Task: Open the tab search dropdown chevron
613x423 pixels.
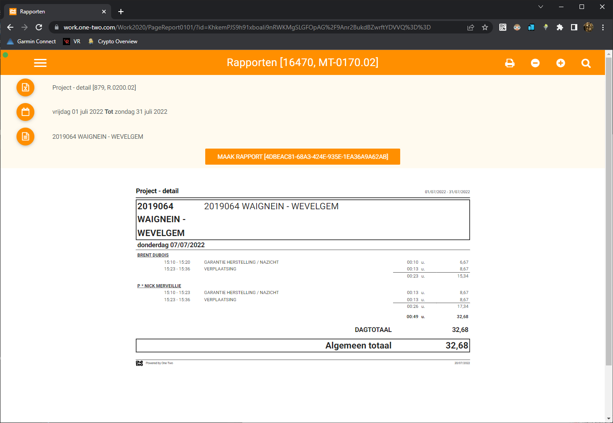Action: coord(541,7)
